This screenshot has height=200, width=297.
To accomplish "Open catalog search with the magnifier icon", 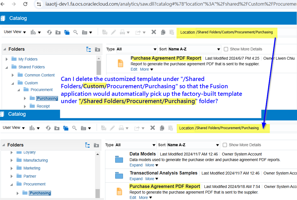I will coord(75,32).
